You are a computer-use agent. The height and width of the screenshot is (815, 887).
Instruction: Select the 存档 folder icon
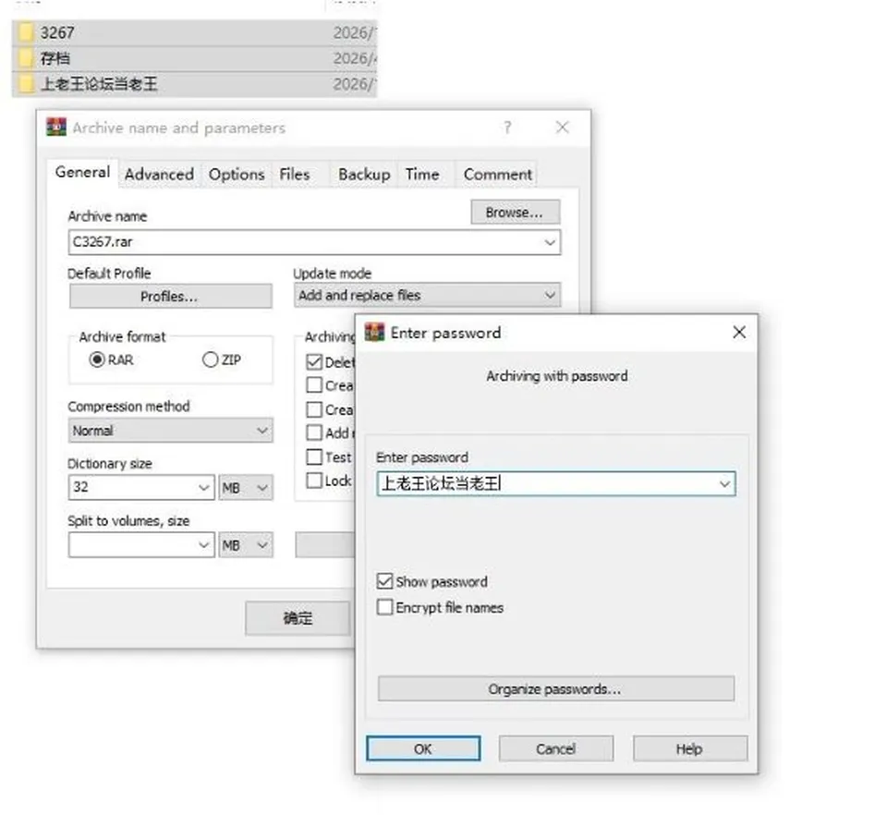coord(25,58)
